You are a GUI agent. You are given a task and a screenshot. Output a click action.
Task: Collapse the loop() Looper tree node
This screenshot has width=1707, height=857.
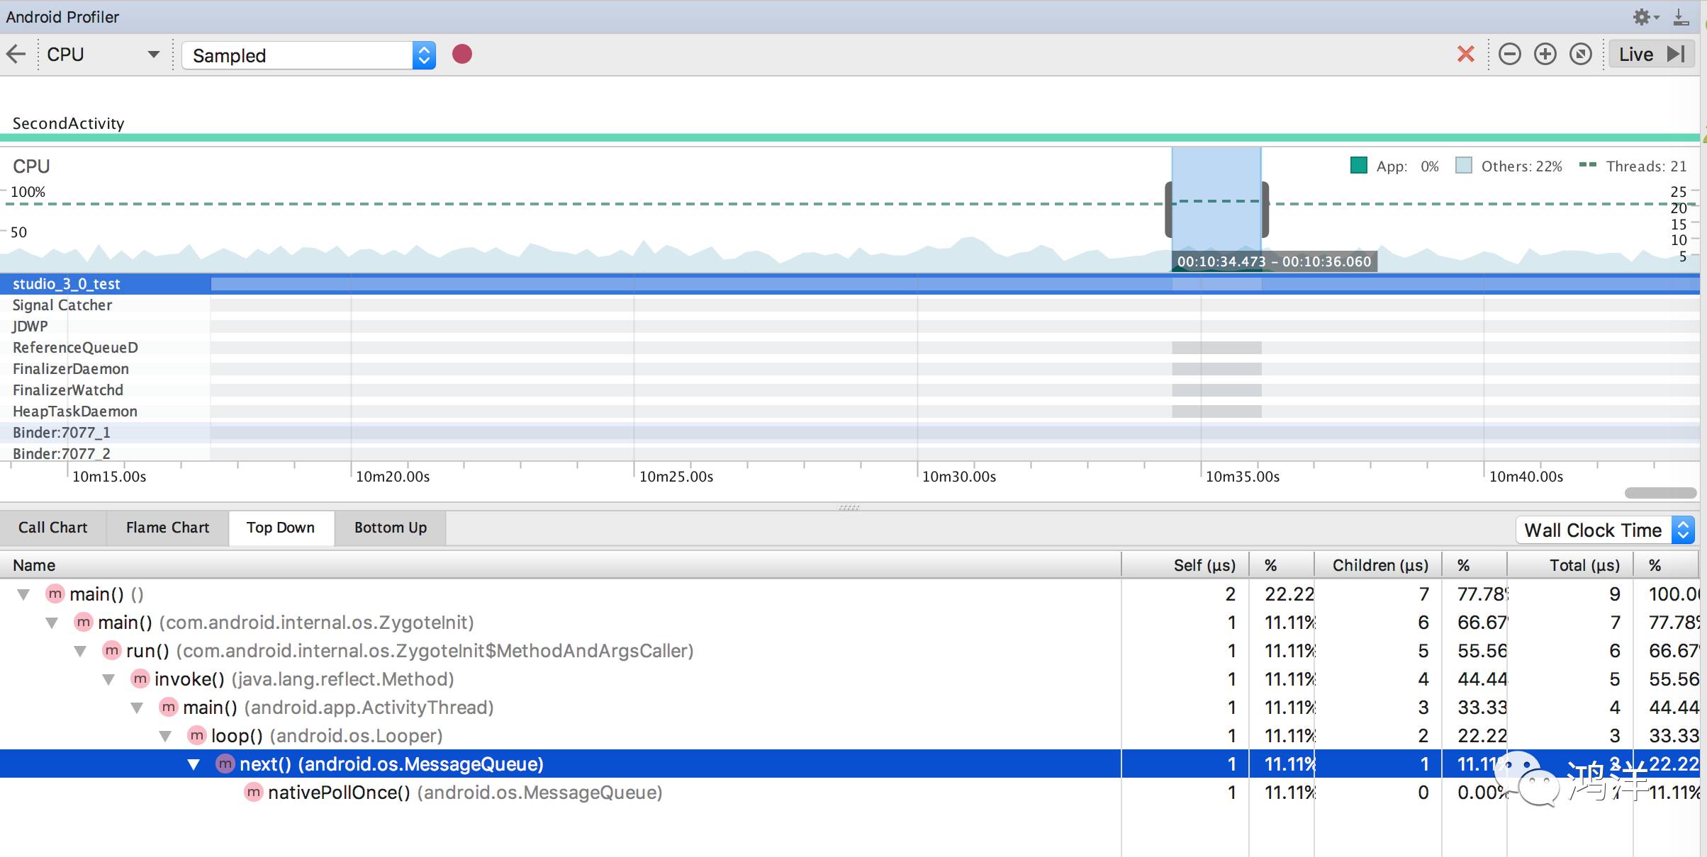pyautogui.click(x=165, y=736)
